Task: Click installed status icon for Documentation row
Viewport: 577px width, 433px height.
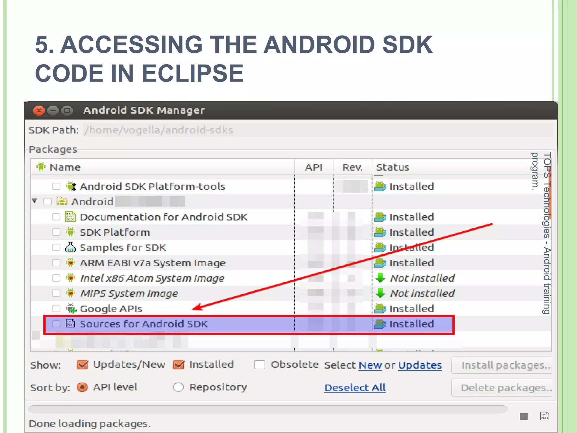Action: tap(380, 217)
